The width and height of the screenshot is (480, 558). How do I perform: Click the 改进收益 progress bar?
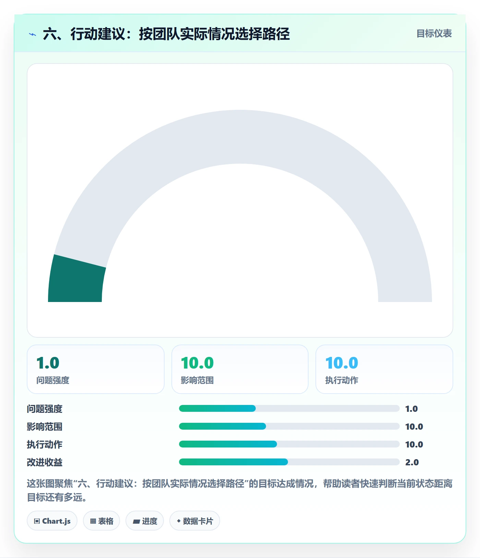click(x=289, y=462)
